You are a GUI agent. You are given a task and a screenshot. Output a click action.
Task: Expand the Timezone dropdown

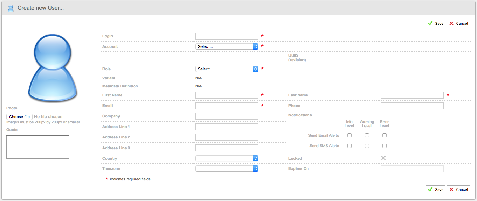coord(226,168)
